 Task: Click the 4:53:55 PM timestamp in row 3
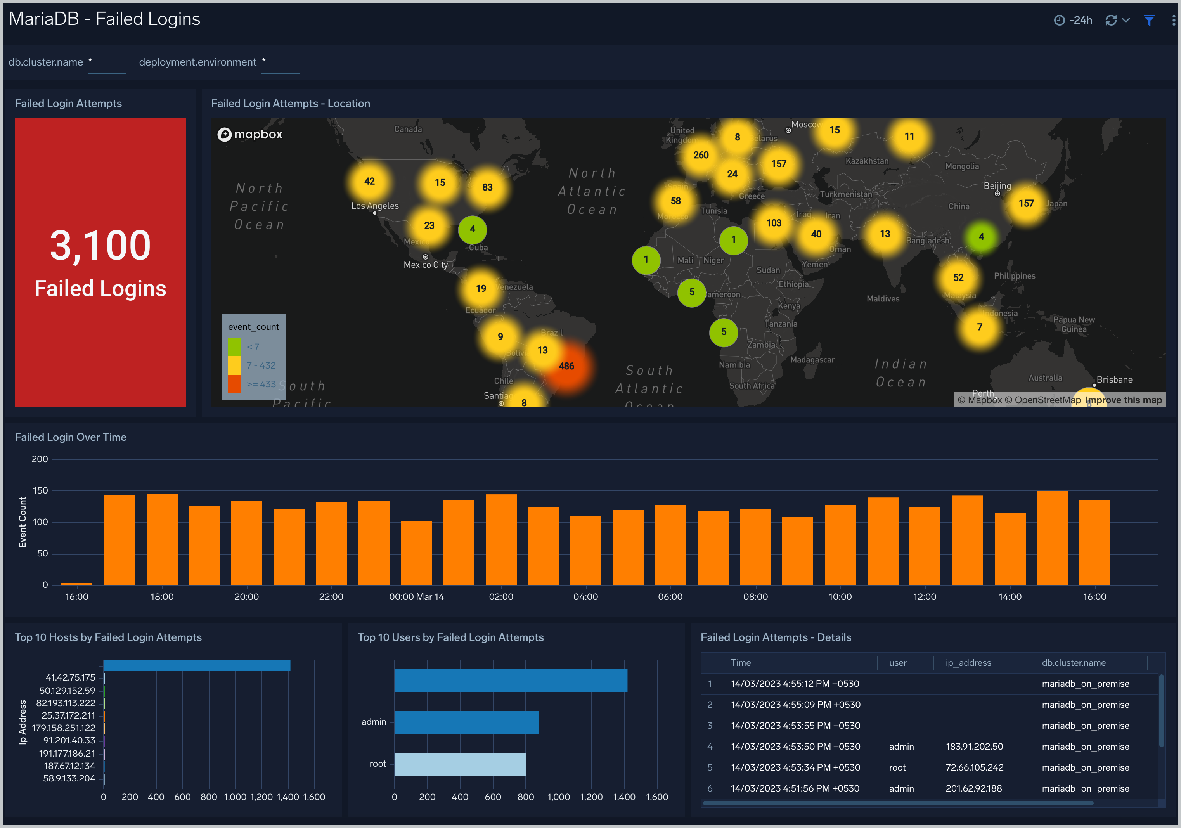point(795,726)
